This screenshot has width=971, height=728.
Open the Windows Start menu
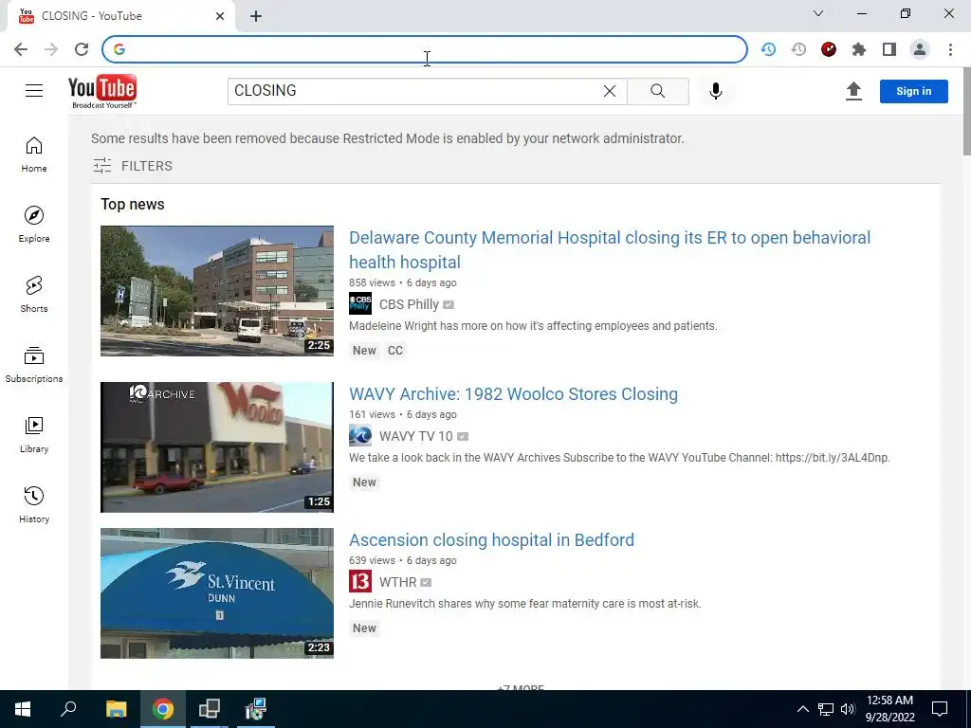click(23, 709)
